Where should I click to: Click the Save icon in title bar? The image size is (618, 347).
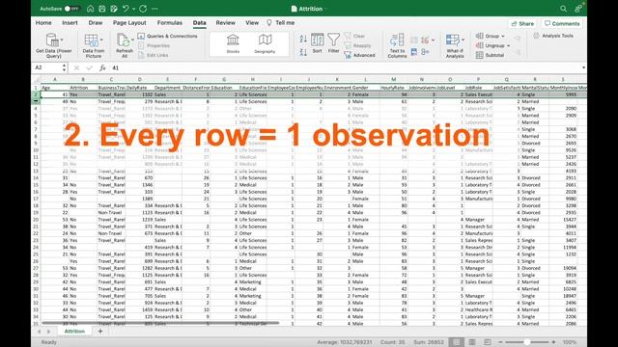(102, 9)
